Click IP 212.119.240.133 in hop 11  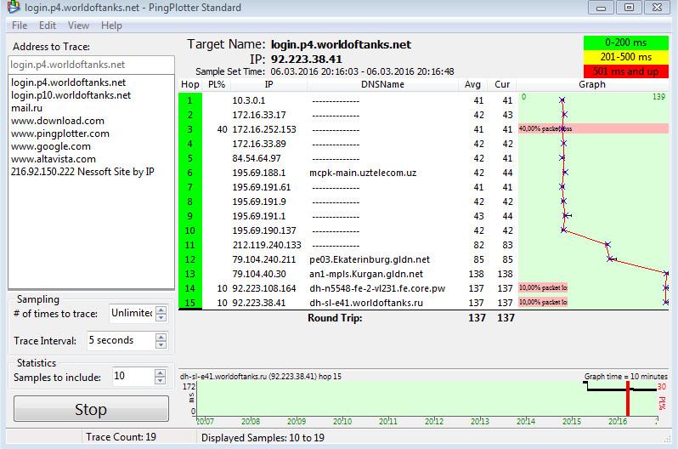coord(267,245)
